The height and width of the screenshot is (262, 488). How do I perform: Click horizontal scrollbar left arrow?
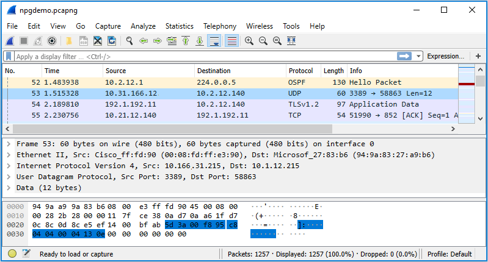point(7,129)
